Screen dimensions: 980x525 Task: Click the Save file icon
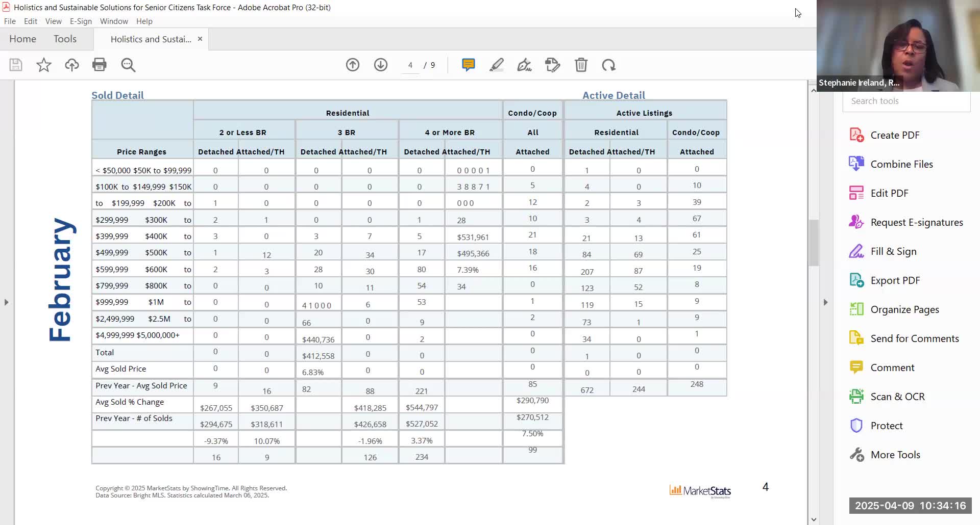pos(16,65)
